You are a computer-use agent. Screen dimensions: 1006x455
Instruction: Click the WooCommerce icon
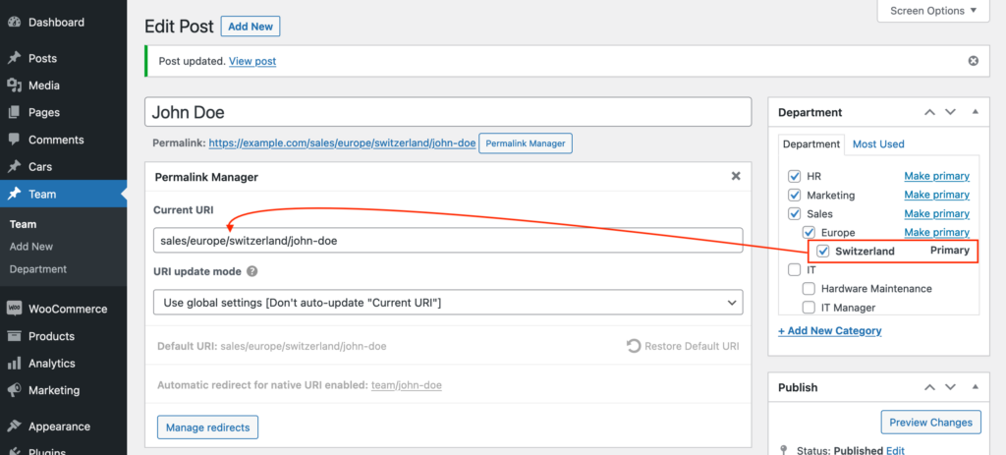14,309
